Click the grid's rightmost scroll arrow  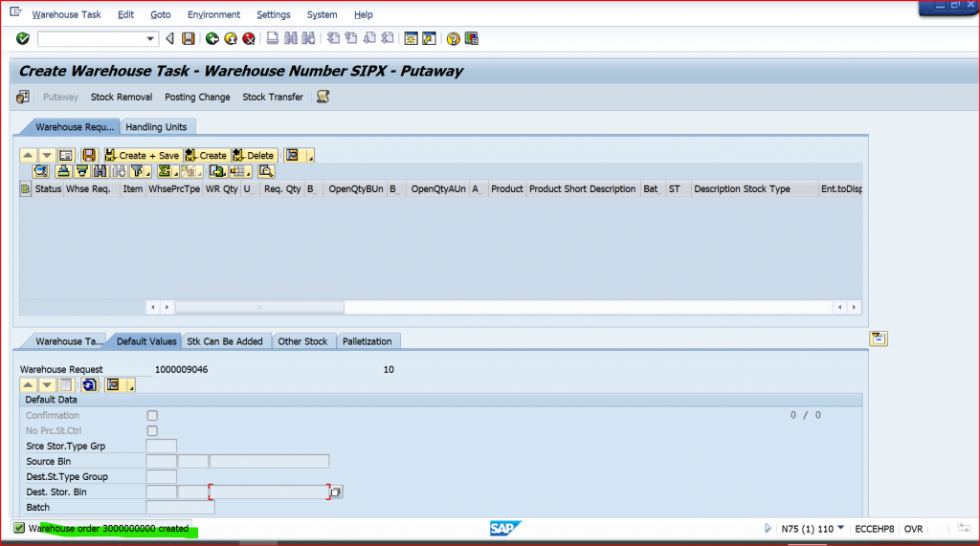tap(855, 307)
